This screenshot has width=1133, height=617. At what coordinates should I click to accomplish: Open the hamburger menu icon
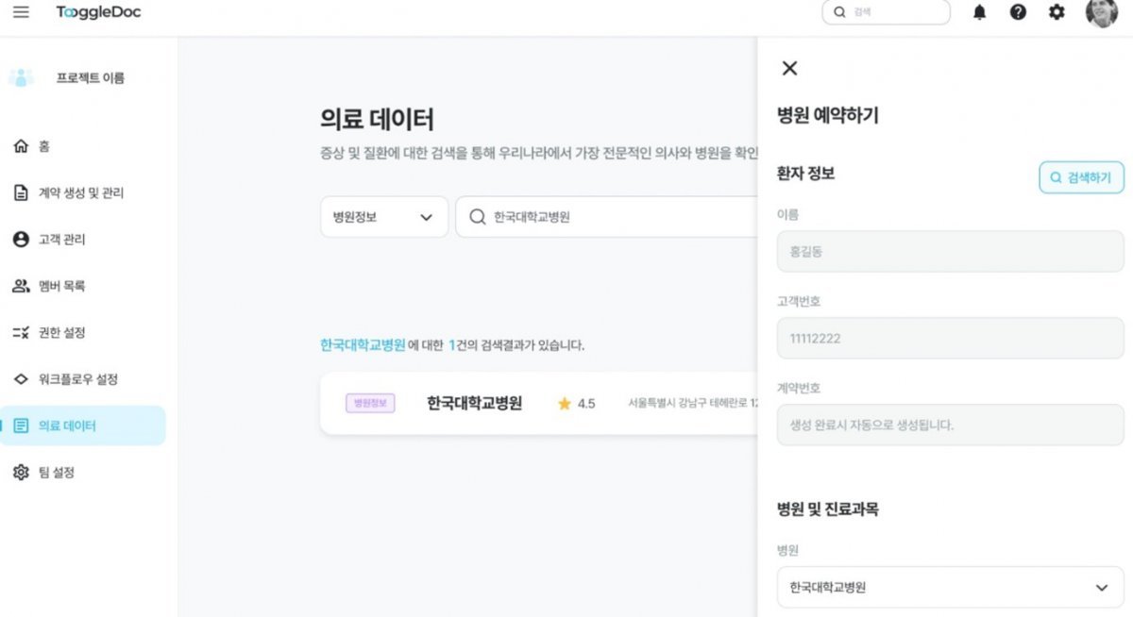click(21, 12)
